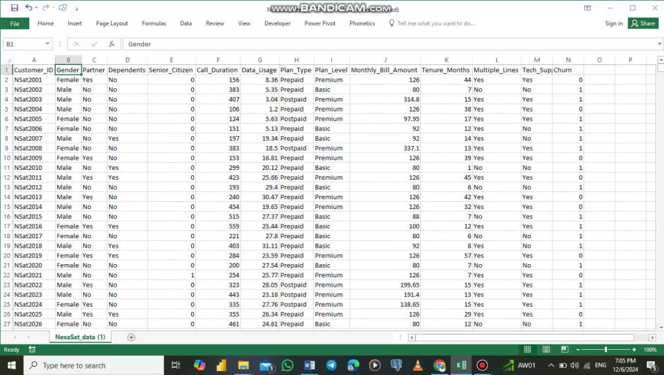664x375 pixels.
Task: Click the Share button
Action: coord(643,23)
